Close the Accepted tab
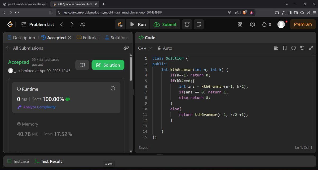318x170 pixels. click(69, 38)
